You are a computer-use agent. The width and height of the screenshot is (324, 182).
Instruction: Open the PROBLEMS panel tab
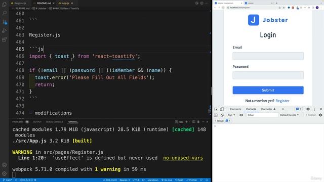[20, 122]
